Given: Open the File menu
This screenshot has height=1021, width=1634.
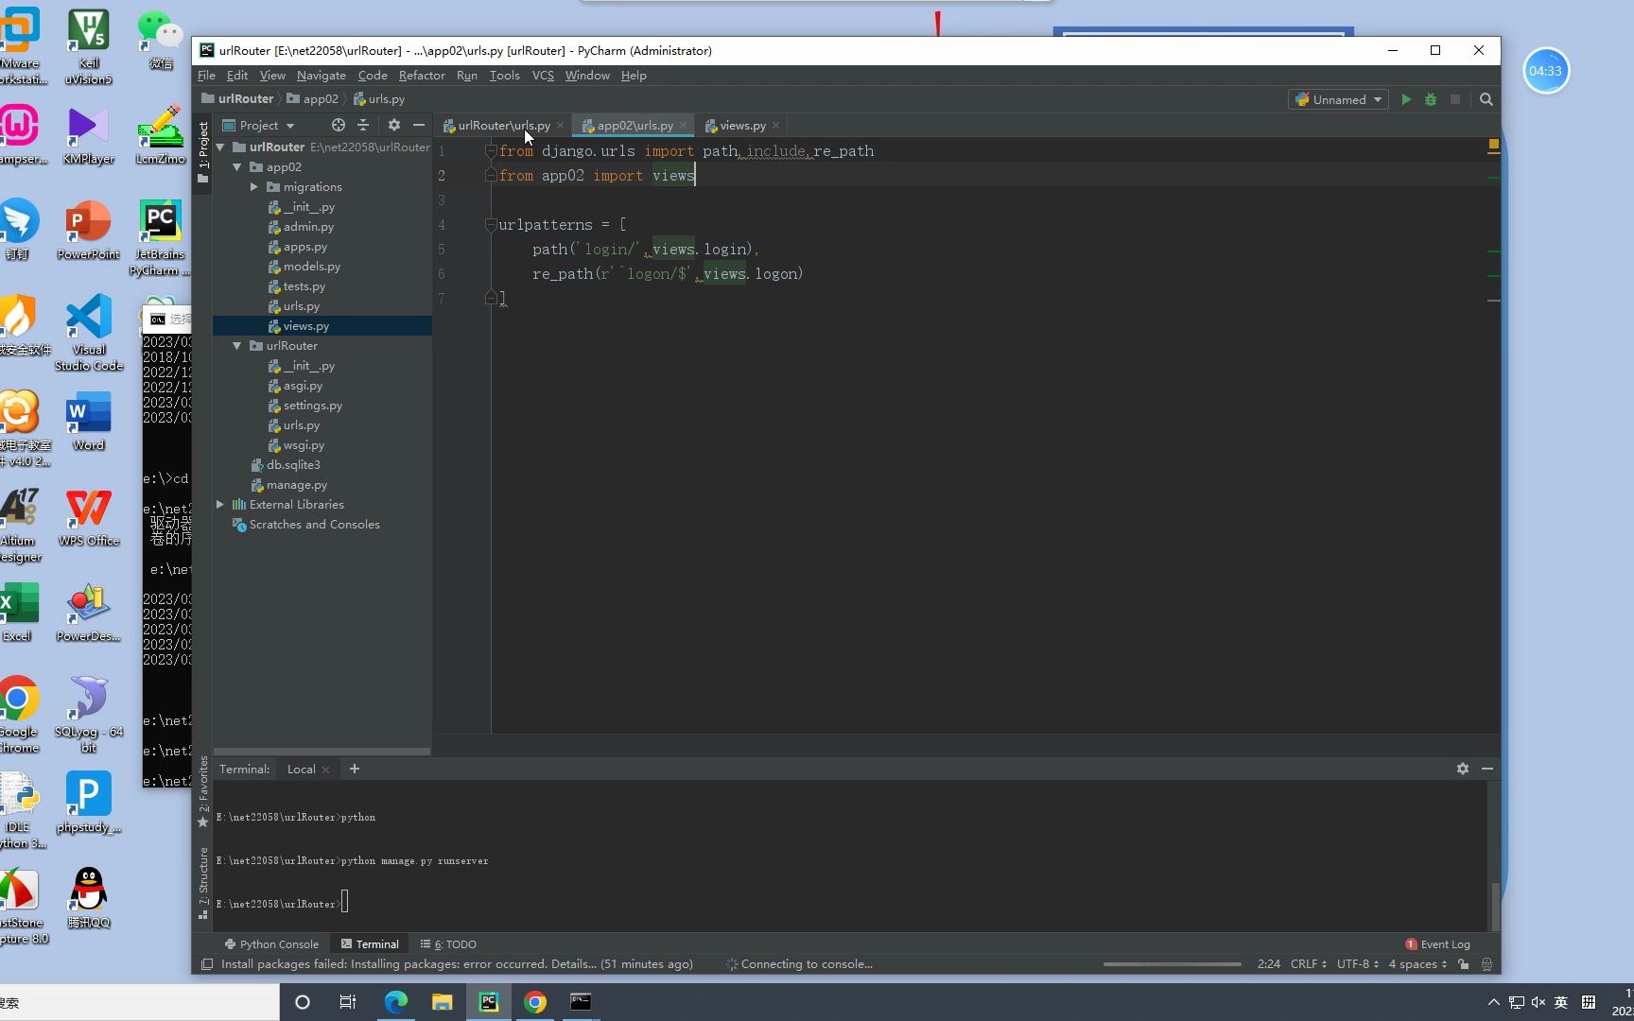Looking at the screenshot, I should 206,76.
